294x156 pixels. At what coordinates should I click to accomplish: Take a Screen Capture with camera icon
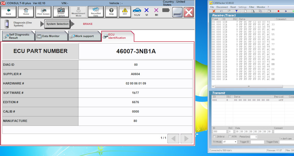pyautogui.click(x=61, y=12)
